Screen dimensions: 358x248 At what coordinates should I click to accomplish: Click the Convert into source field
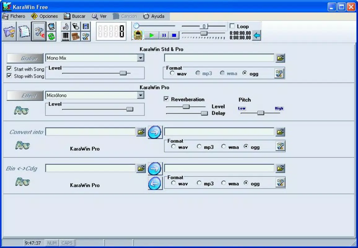click(x=90, y=132)
